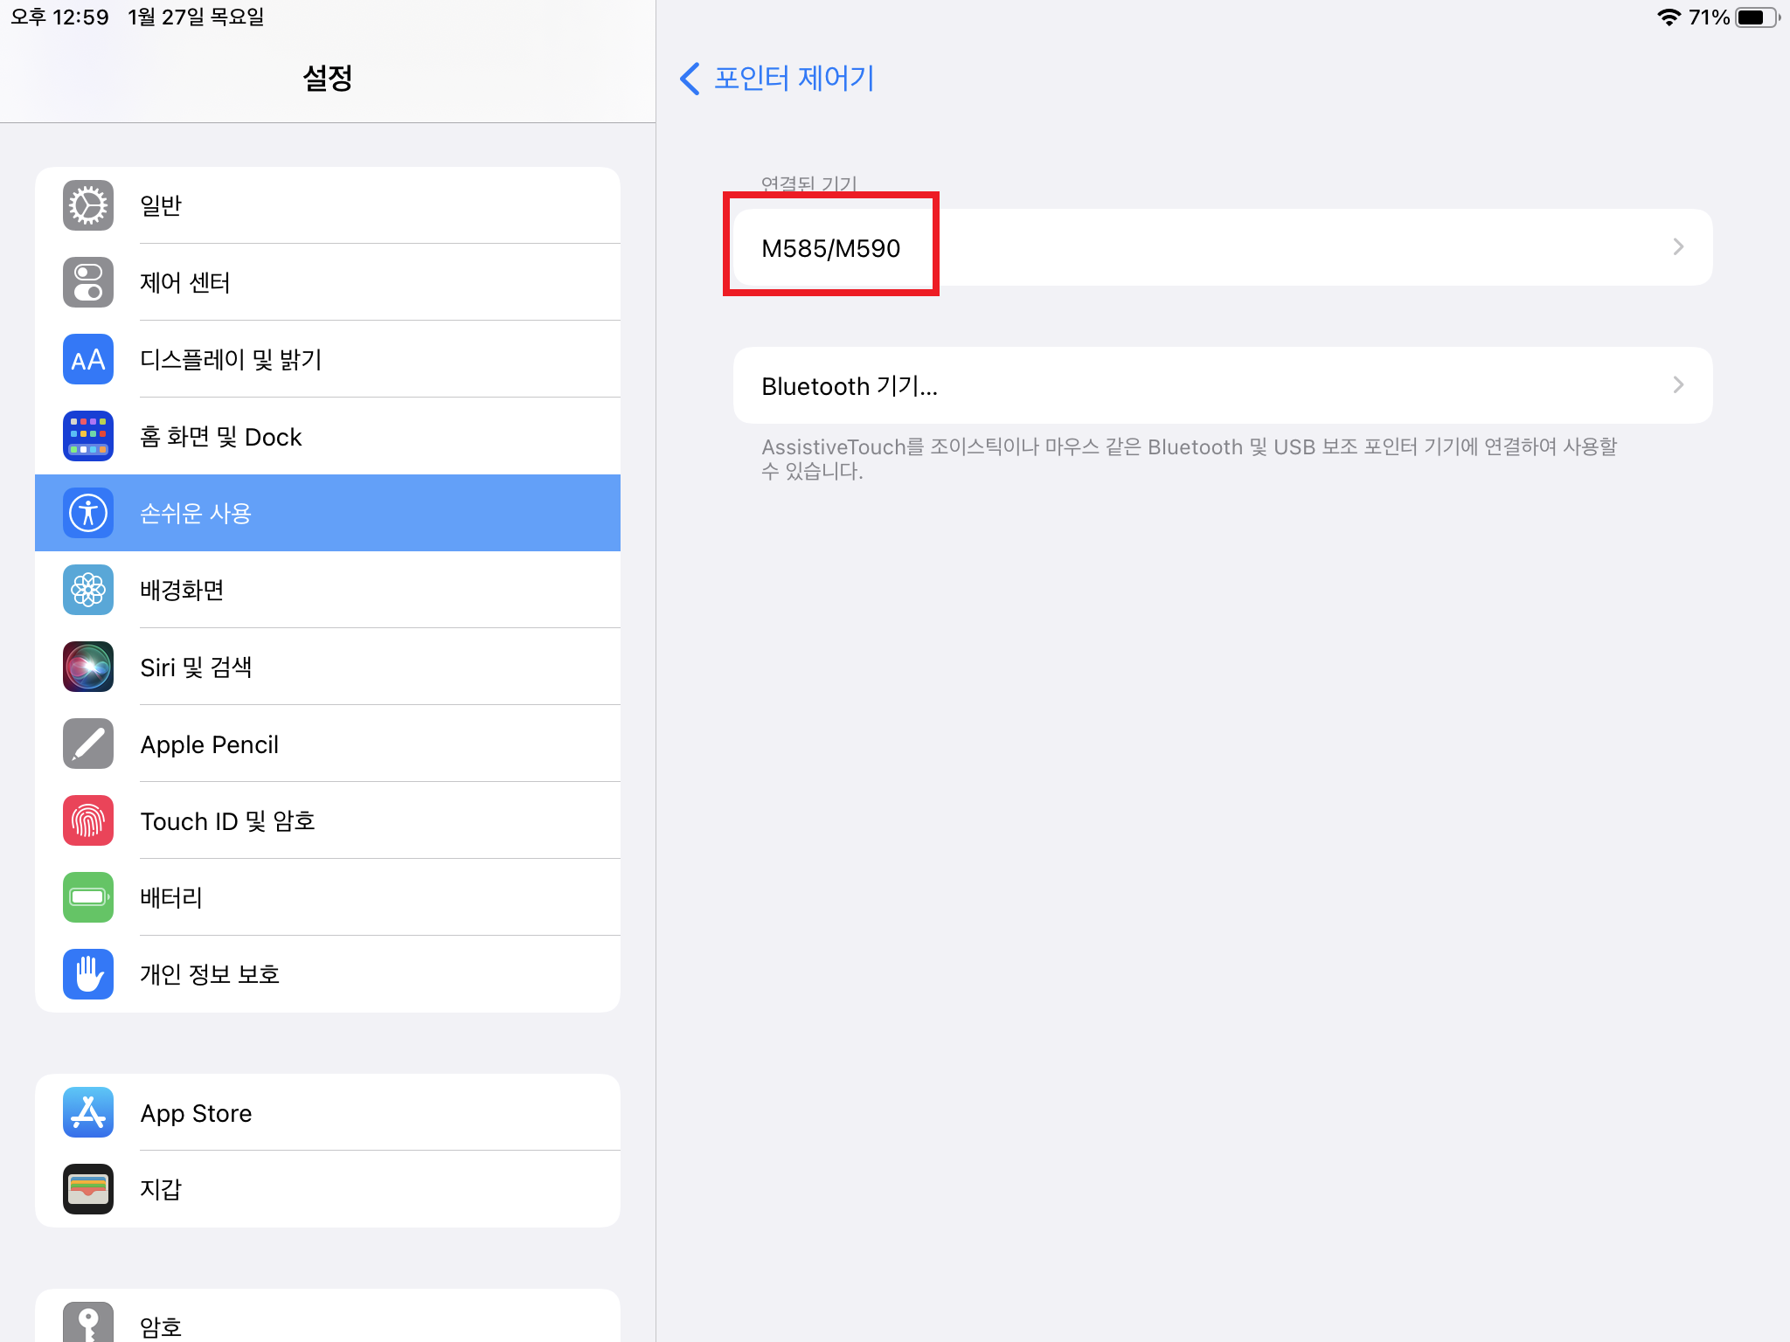Viewport: 1790px width, 1342px height.
Task: Open the App Store icon
Action: (88, 1112)
